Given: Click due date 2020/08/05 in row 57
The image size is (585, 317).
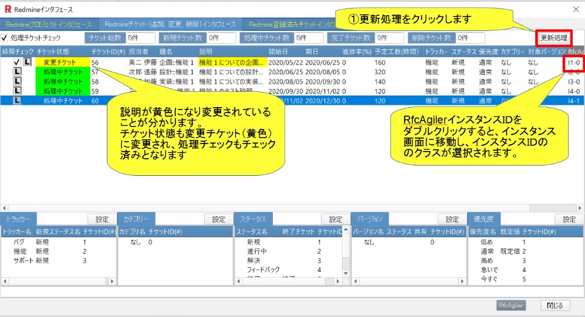Looking at the screenshot, I should click(323, 72).
